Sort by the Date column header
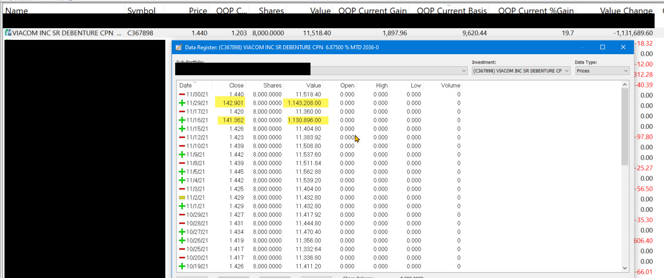 194,85
